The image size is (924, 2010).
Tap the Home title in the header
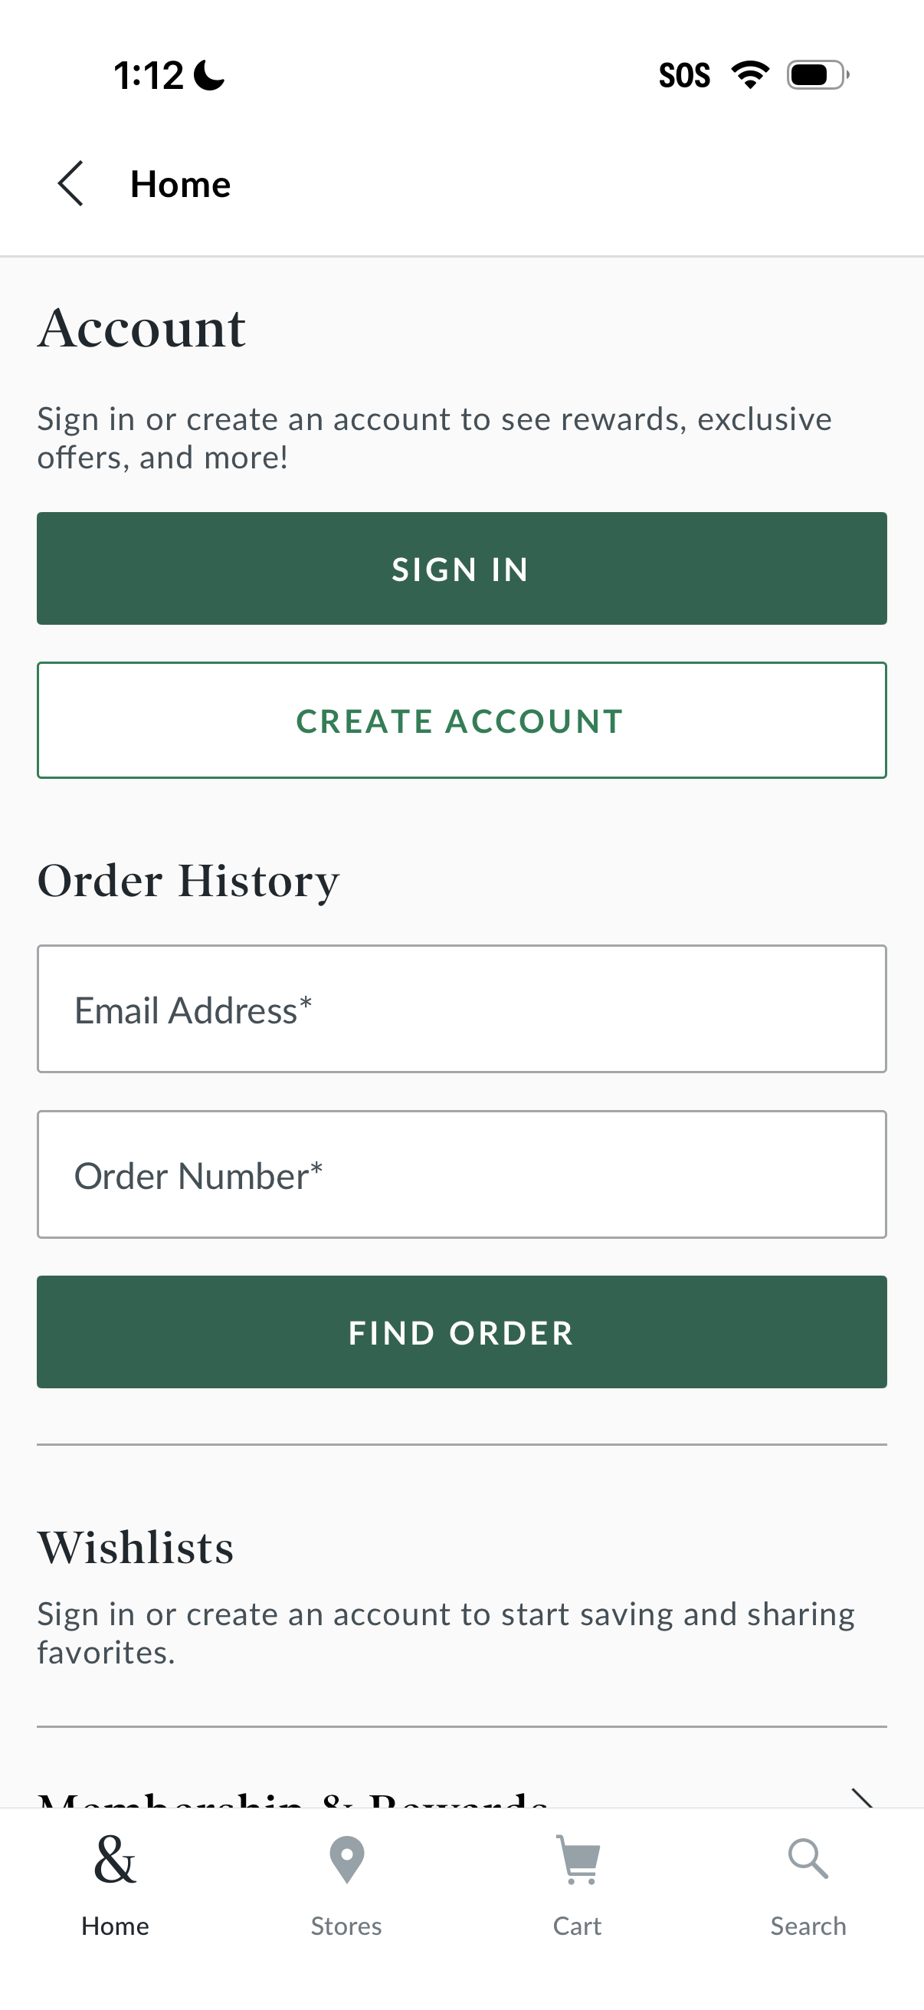tap(181, 184)
